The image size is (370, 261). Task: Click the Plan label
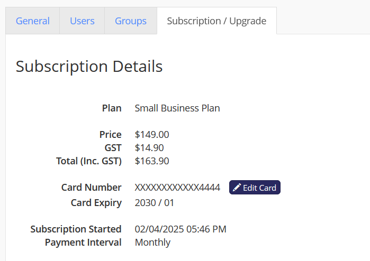(x=112, y=108)
